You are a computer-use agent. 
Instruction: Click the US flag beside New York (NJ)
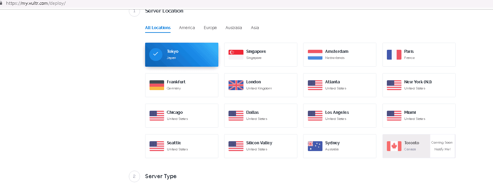[x=394, y=85]
